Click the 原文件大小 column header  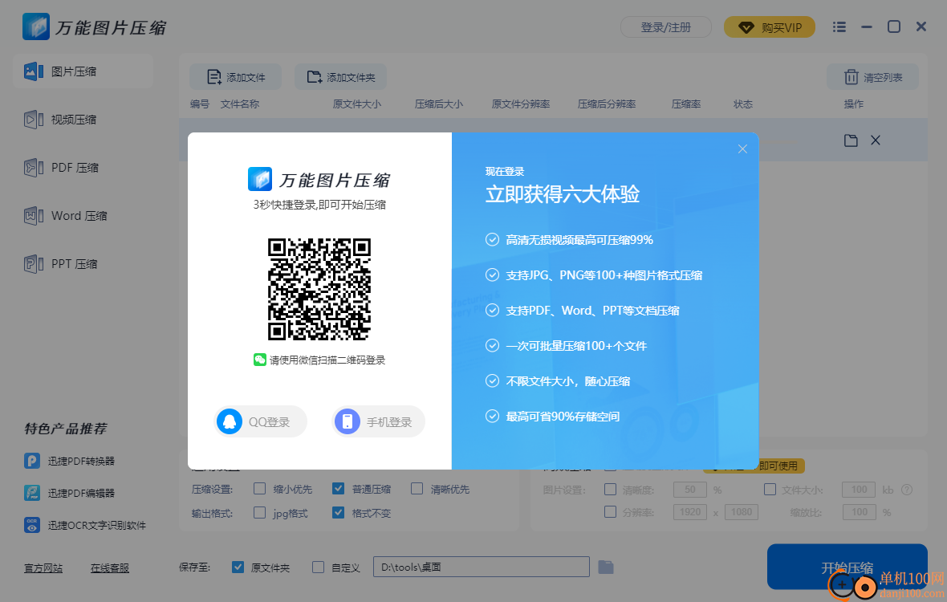tap(357, 104)
